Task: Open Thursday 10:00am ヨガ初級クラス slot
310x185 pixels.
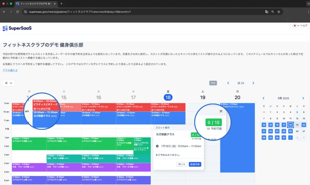Action: [x=133, y=118]
